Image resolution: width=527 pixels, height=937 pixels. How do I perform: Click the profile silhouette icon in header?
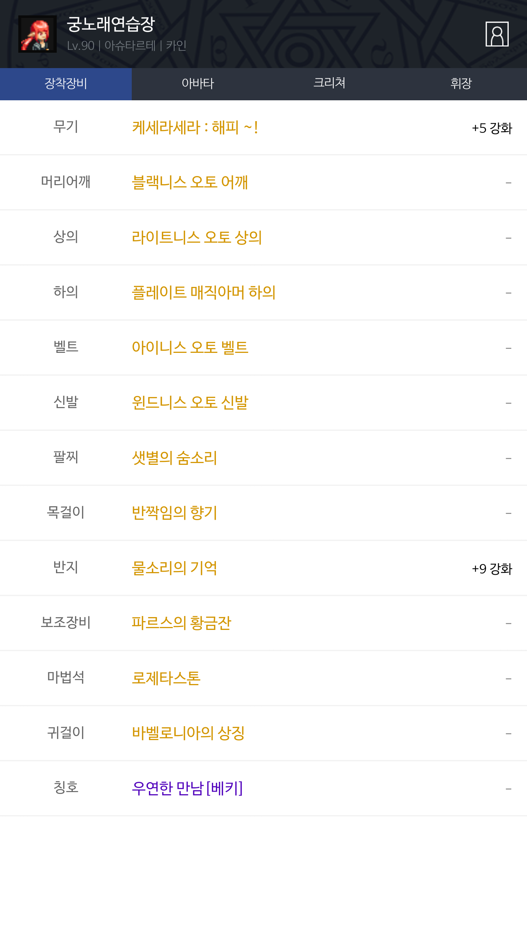point(497,34)
